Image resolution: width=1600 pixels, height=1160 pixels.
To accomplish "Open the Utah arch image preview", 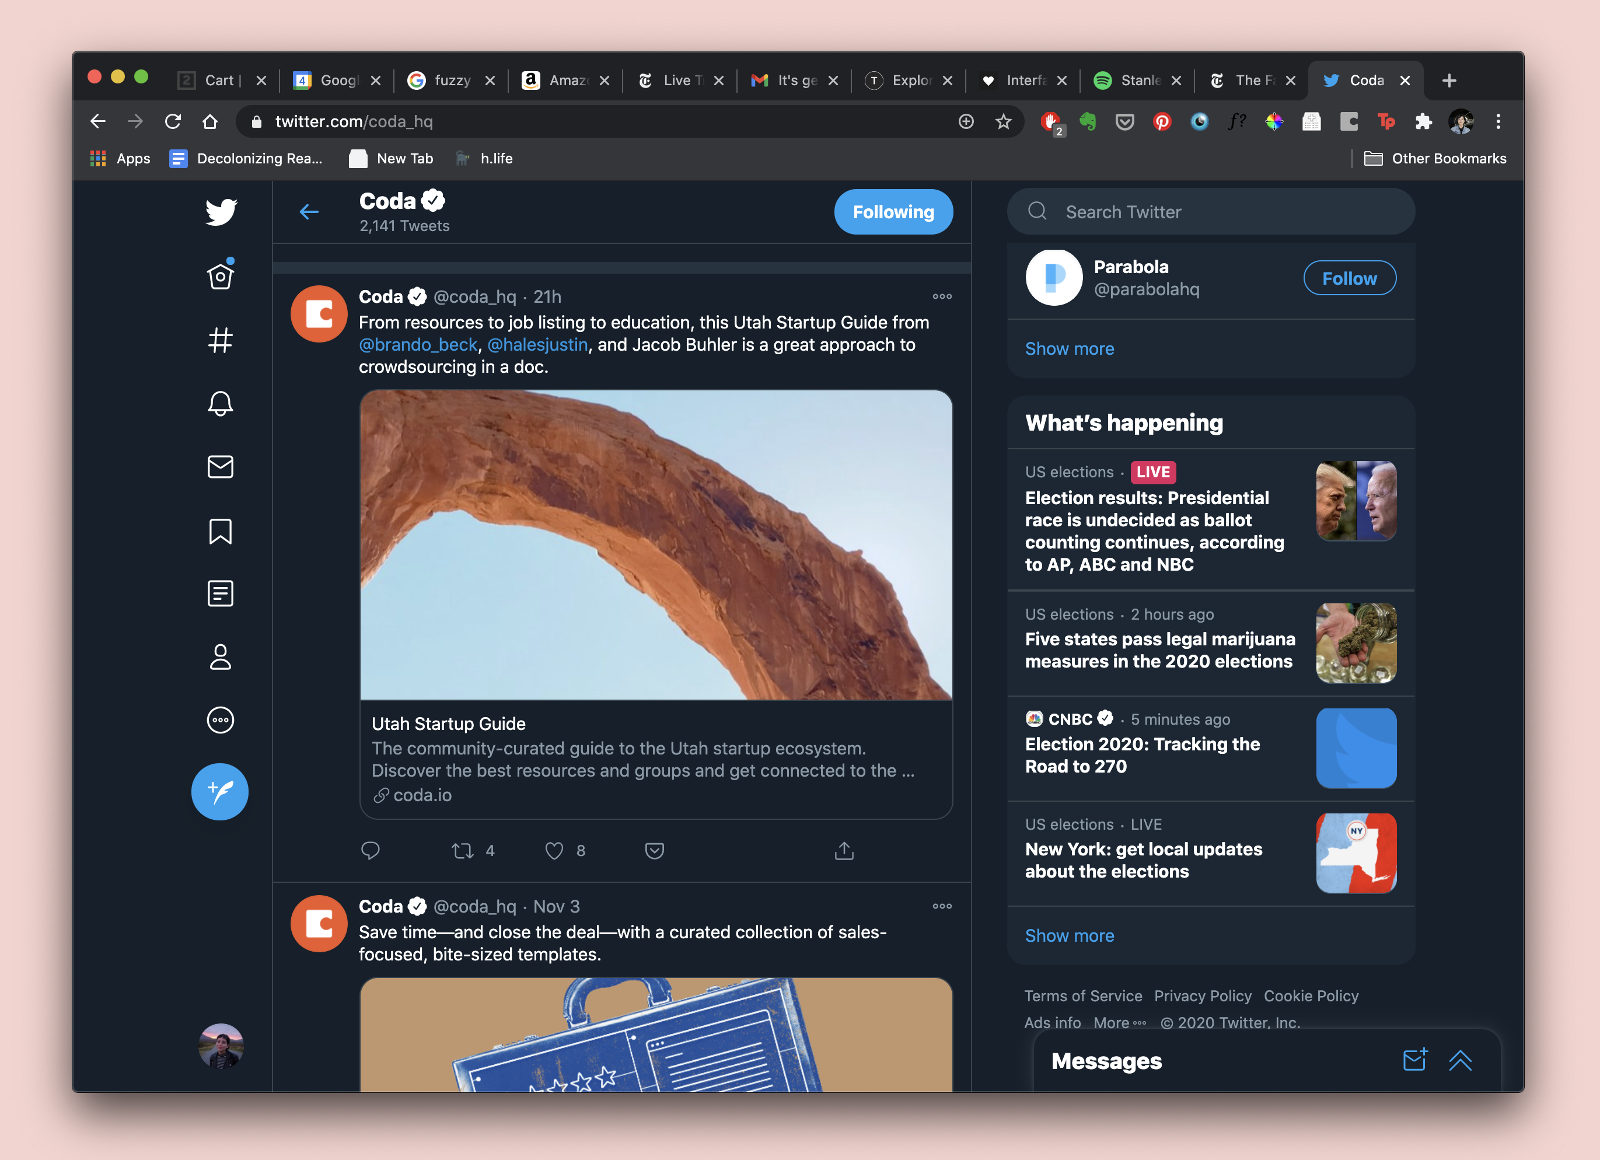I will pos(655,545).
